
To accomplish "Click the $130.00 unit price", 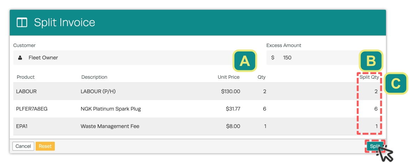I will 231,91.
